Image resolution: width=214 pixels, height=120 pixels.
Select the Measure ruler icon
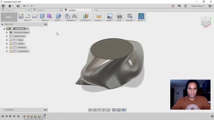[x=99, y=16]
